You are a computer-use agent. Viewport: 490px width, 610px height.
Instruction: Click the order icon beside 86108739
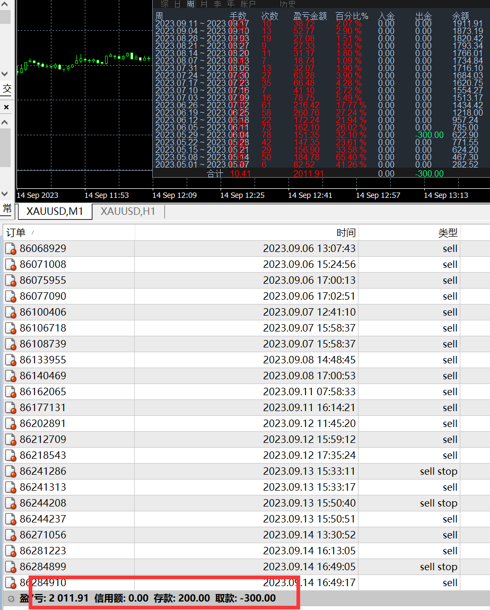click(11, 344)
